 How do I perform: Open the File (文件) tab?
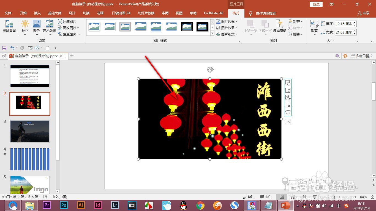[8, 13]
